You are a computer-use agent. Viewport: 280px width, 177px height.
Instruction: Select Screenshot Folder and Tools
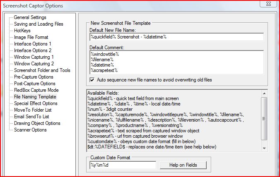click(x=42, y=70)
